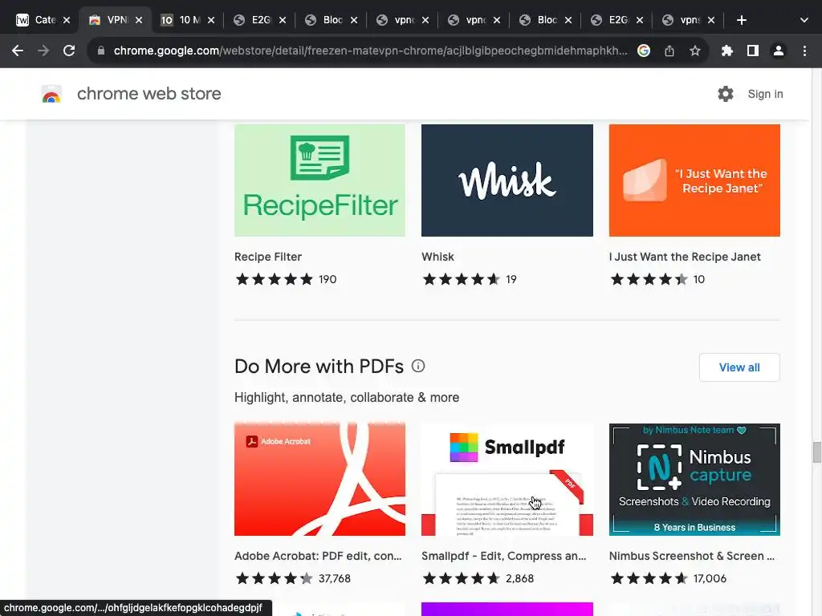Click the Whisk title link
Image resolution: width=822 pixels, height=616 pixels.
pos(437,257)
